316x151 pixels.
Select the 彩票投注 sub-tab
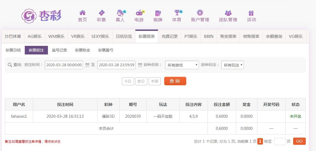click(36, 50)
